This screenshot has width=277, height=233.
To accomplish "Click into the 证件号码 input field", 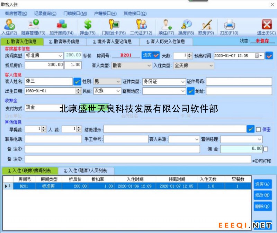I will tap(239, 82).
